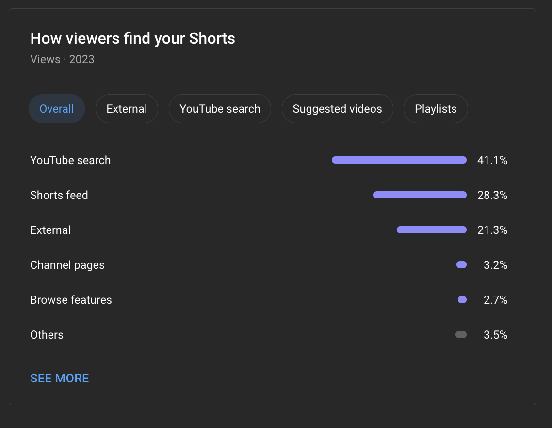Click the External 21.3% bar
552x428 pixels.
pos(432,230)
